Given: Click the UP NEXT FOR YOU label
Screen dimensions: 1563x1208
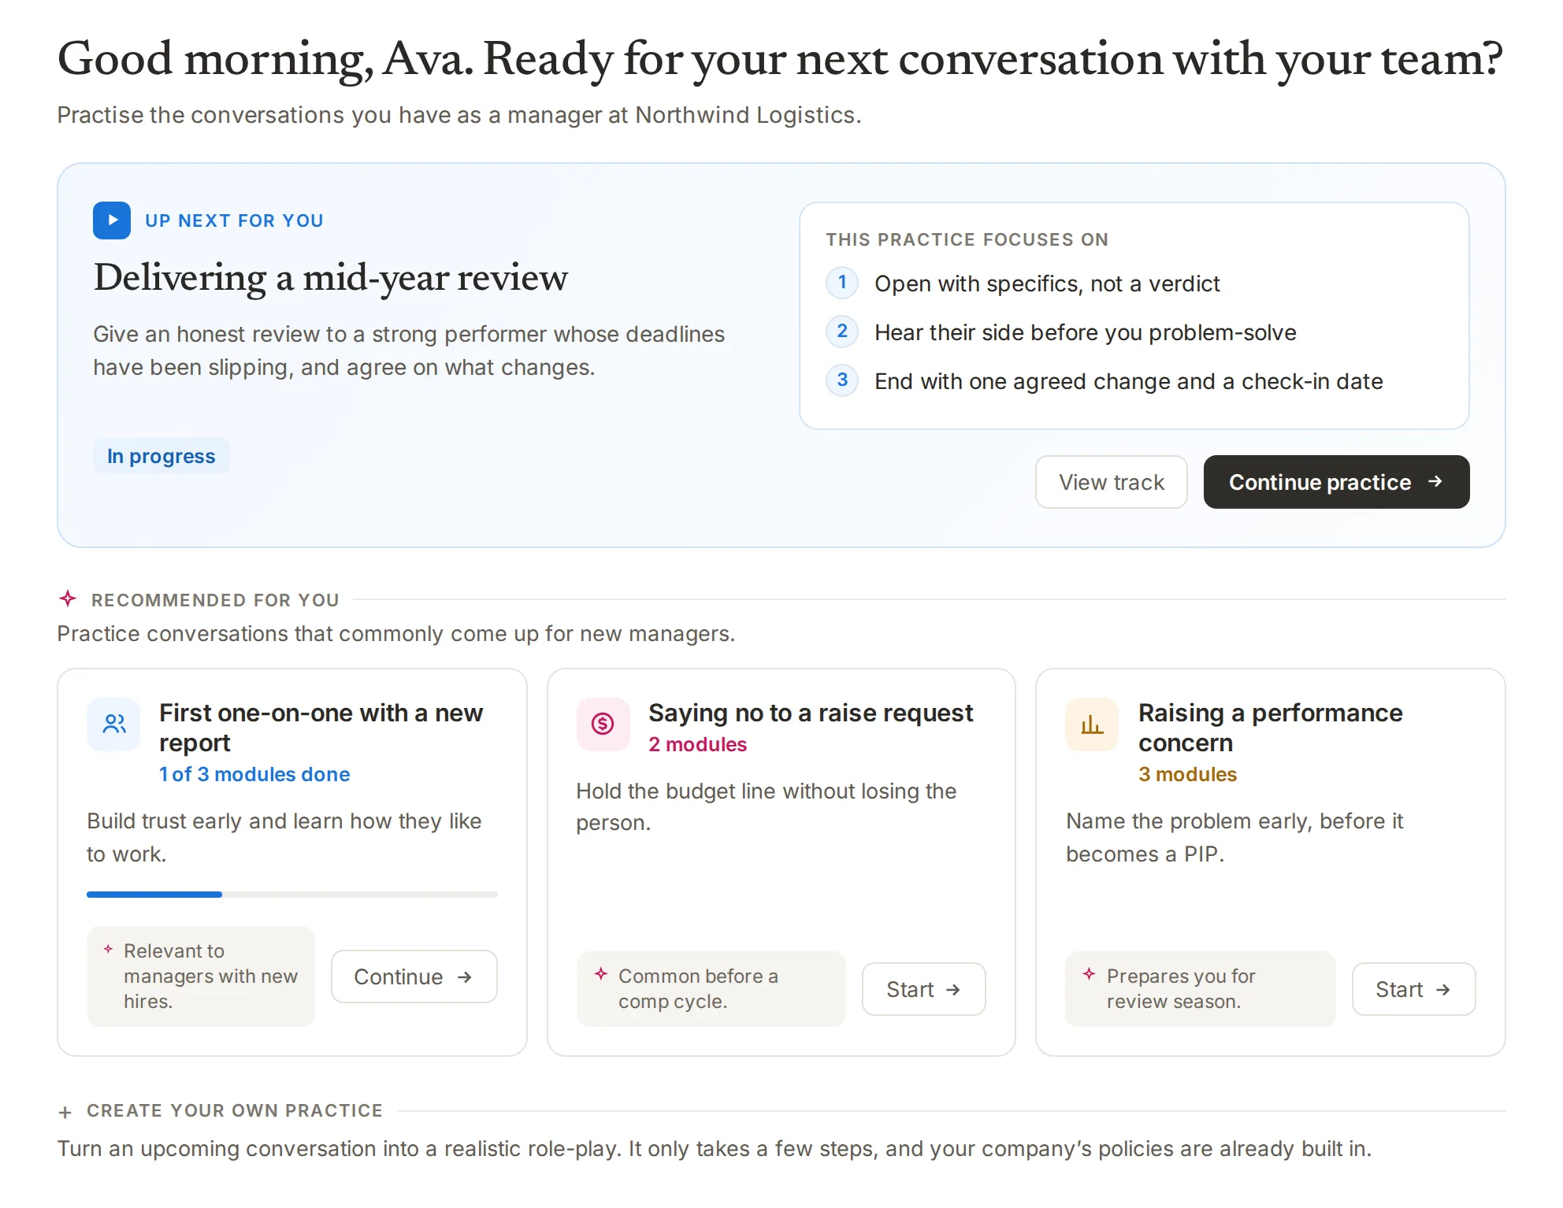Looking at the screenshot, I should tap(234, 220).
